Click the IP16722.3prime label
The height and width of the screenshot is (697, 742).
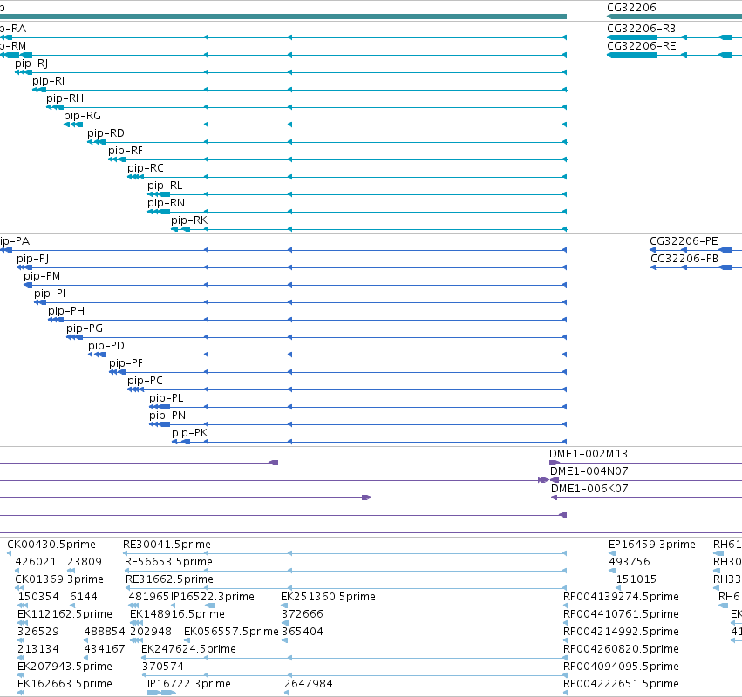coord(189,684)
